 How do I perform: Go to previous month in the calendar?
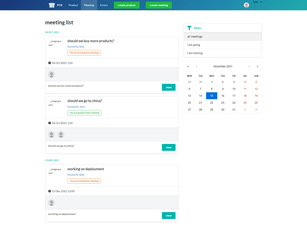click(196, 66)
